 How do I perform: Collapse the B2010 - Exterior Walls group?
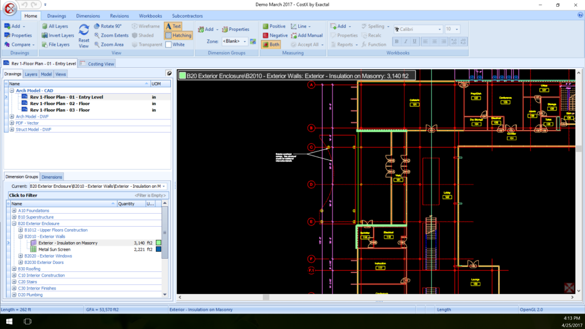click(x=21, y=236)
